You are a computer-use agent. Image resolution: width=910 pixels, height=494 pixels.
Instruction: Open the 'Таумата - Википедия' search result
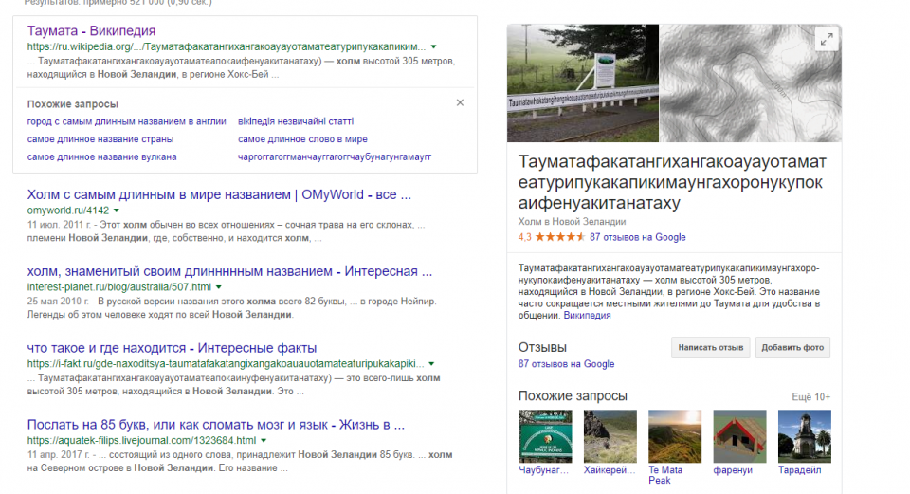pyautogui.click(x=91, y=31)
